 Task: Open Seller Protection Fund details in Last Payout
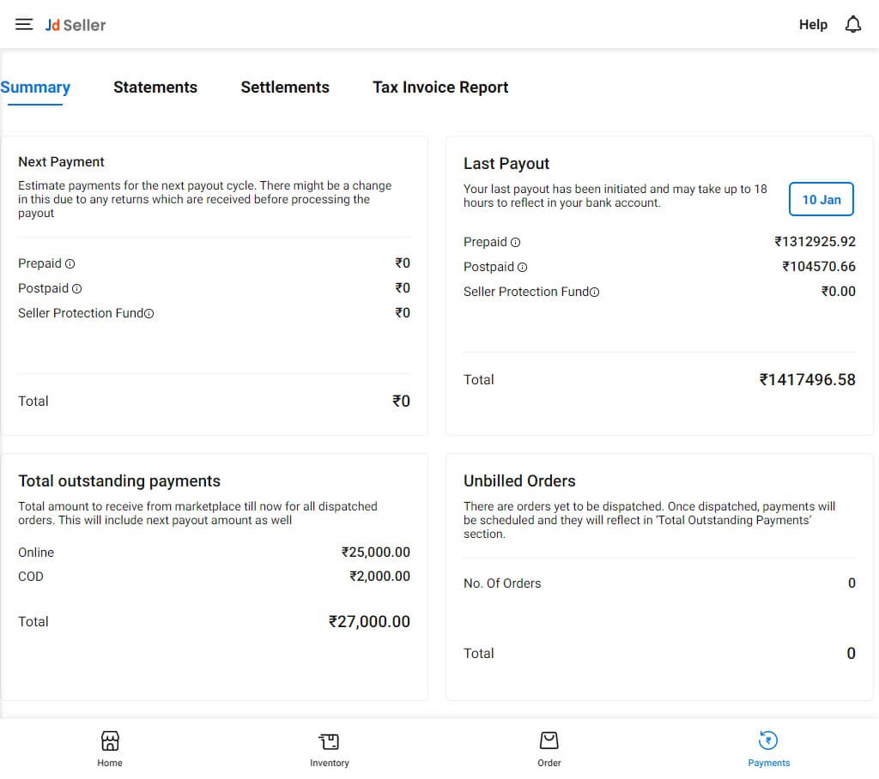[x=595, y=292]
